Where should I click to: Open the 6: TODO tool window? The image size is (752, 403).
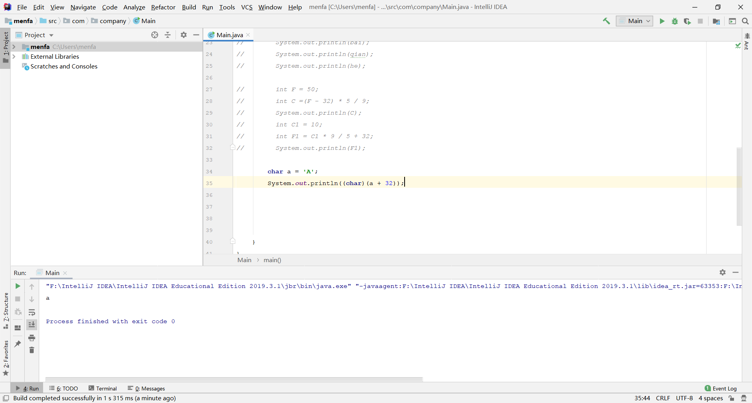(x=63, y=389)
